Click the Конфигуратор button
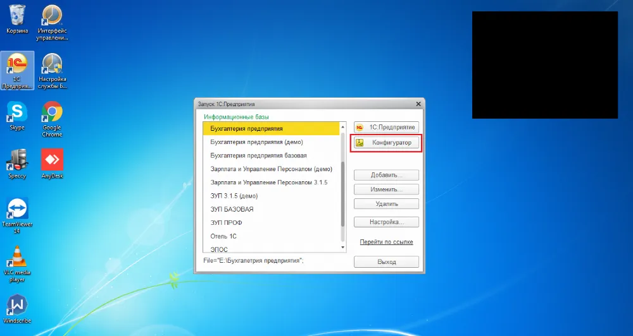The width and height of the screenshot is (633, 336). tap(386, 143)
